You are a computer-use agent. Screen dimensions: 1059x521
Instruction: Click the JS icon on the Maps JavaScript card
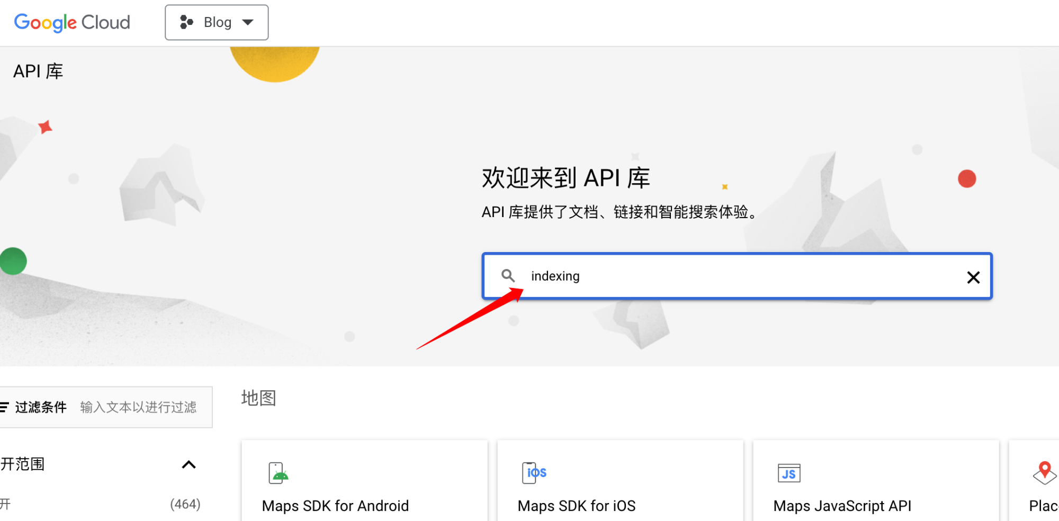789,473
